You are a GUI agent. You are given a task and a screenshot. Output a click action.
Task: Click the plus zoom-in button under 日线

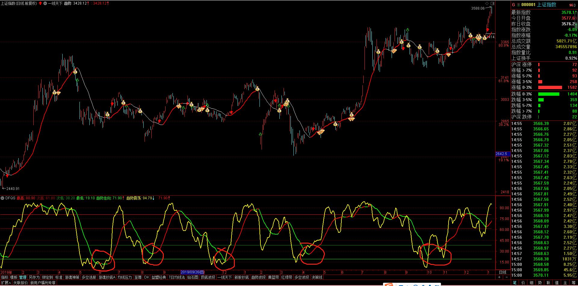[499, 277]
